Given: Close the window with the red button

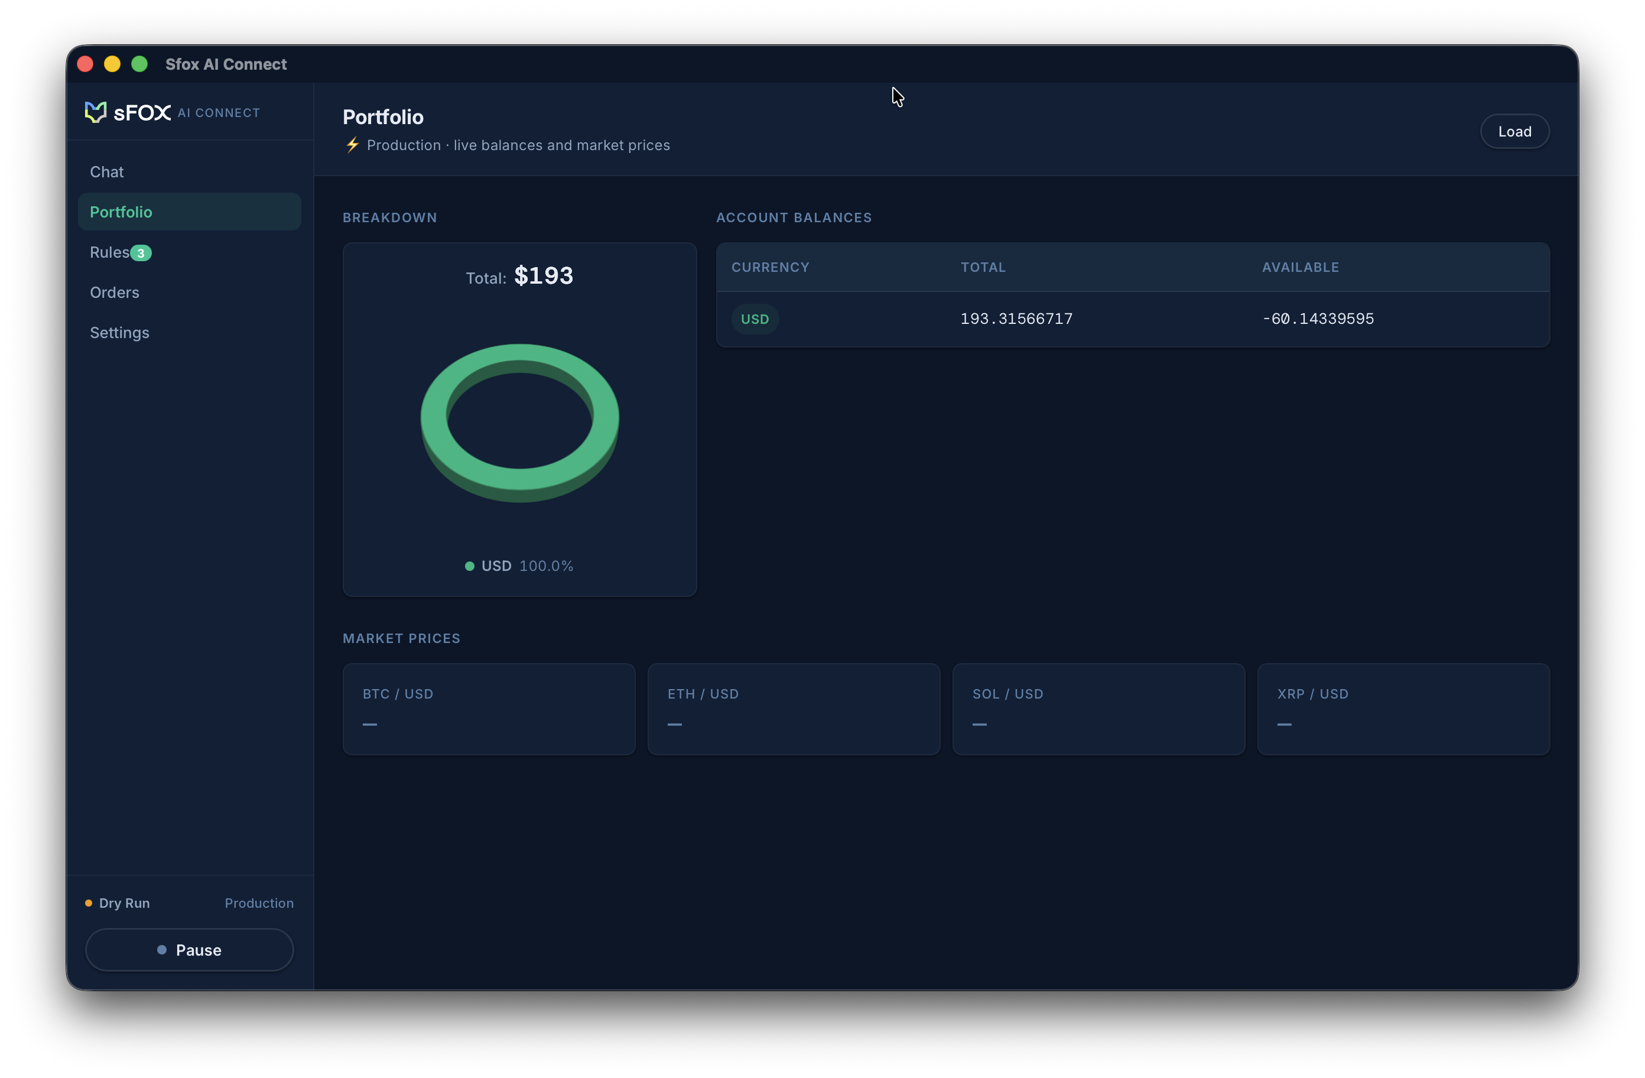Looking at the screenshot, I should coord(85,64).
